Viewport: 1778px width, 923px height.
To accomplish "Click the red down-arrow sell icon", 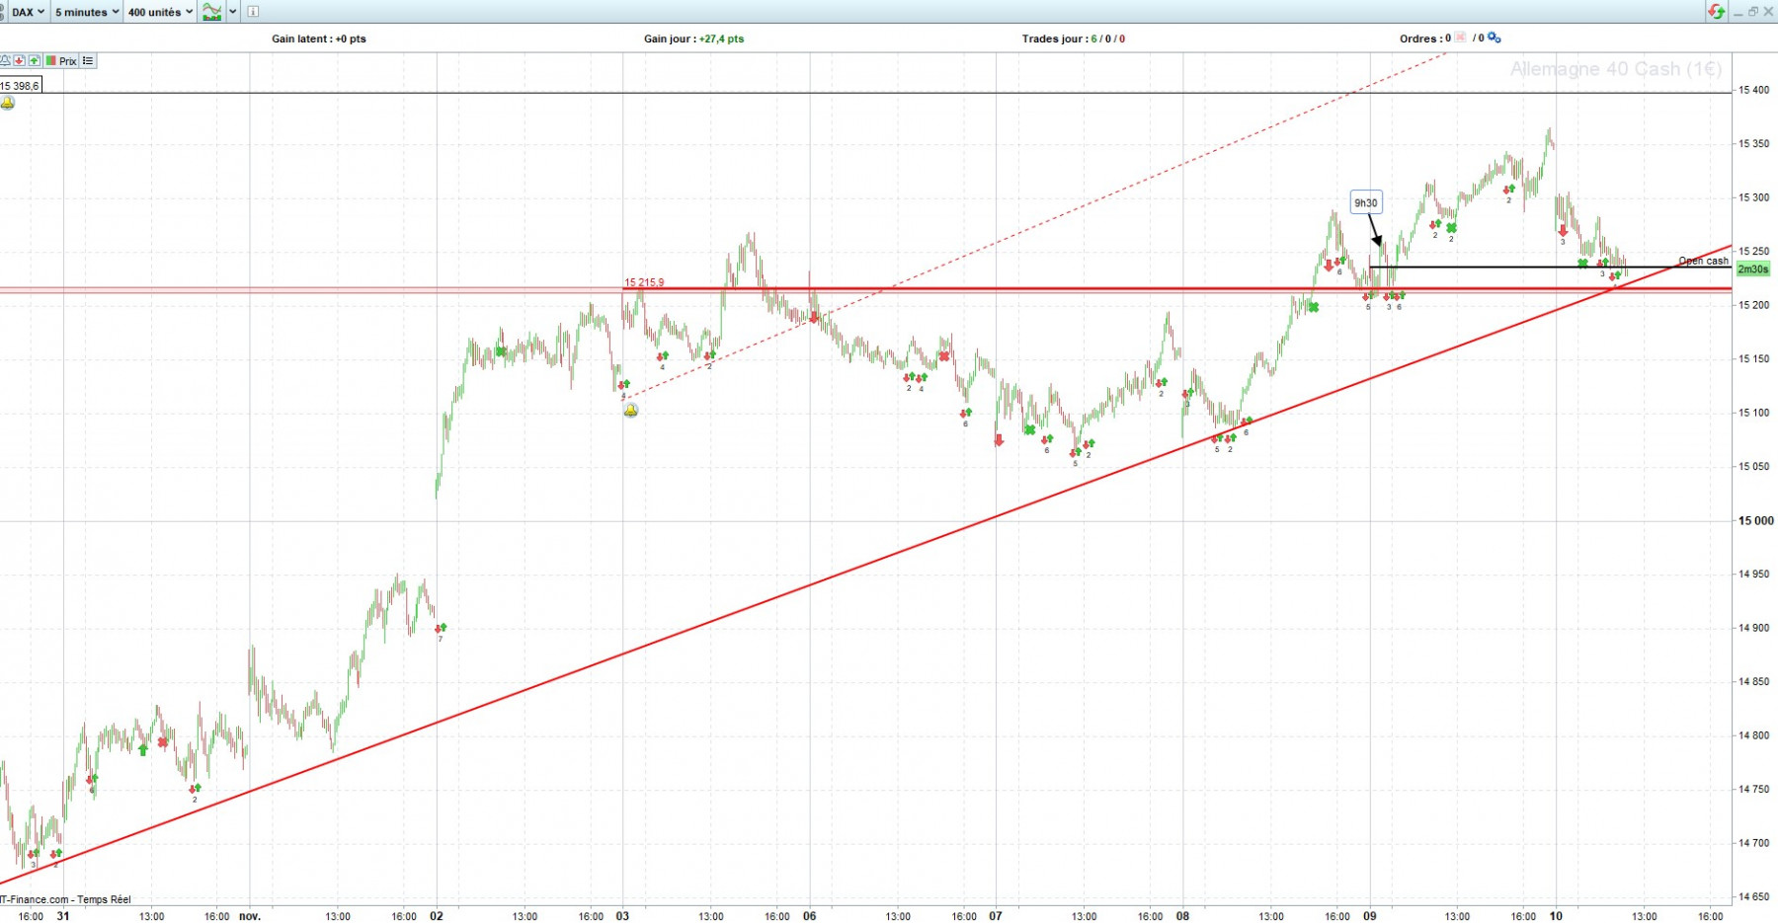I will (x=19, y=61).
